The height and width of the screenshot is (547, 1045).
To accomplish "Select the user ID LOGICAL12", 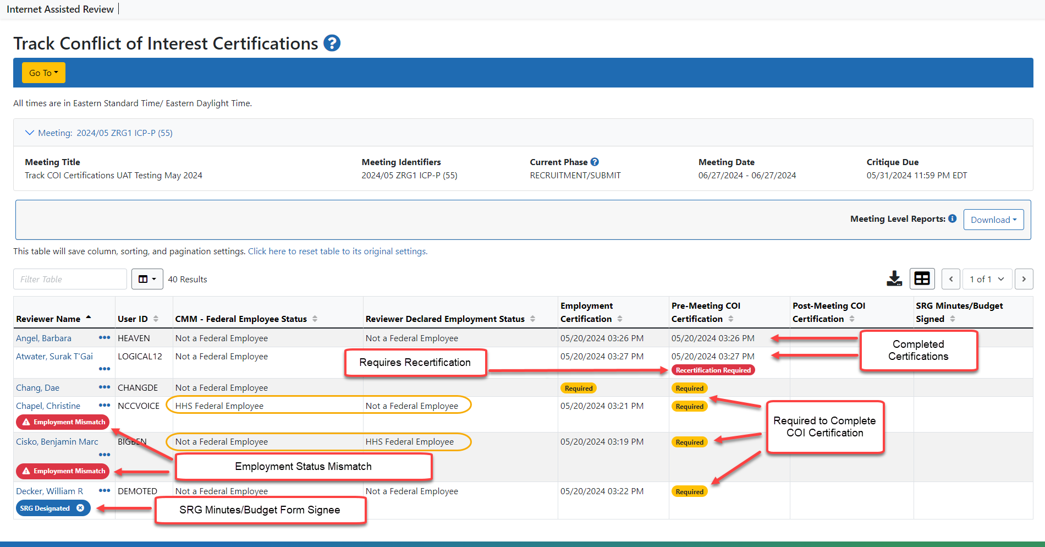I will tap(140, 356).
